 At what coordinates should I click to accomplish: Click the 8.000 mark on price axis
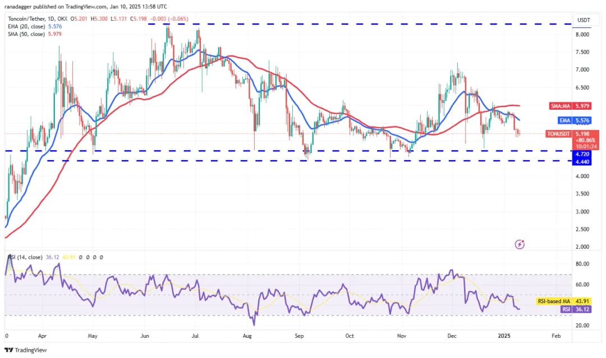(x=582, y=35)
